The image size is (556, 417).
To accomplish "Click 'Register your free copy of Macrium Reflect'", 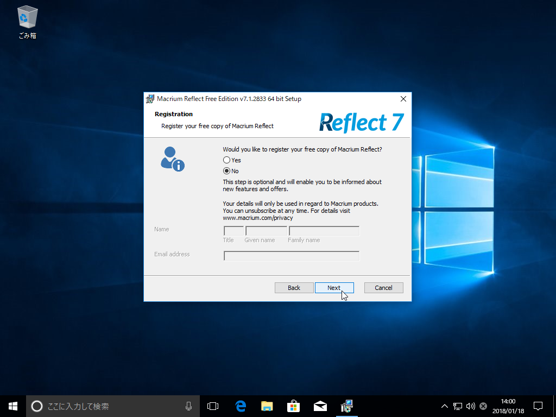I will (217, 126).
